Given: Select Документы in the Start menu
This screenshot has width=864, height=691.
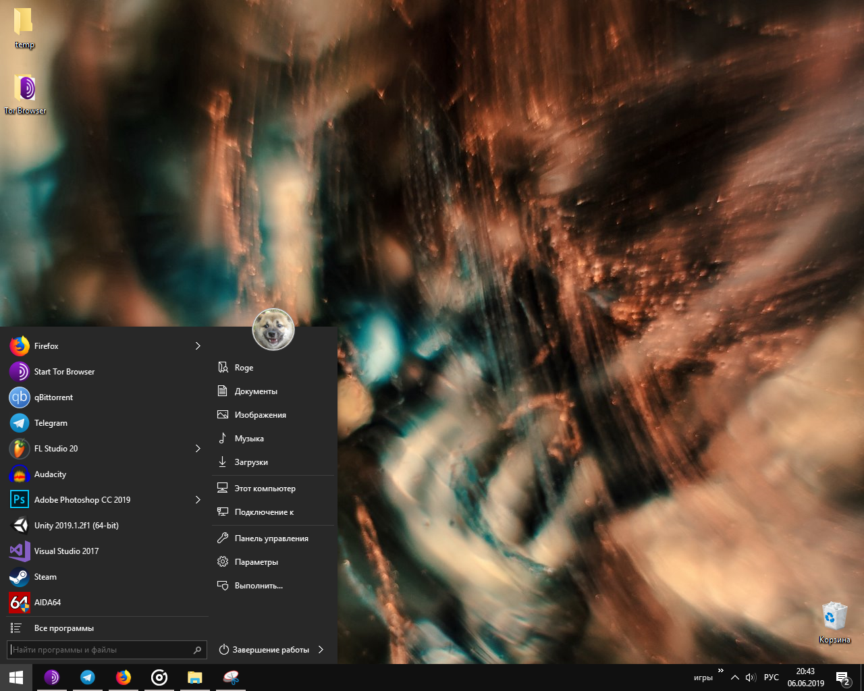Looking at the screenshot, I should pyautogui.click(x=256, y=391).
